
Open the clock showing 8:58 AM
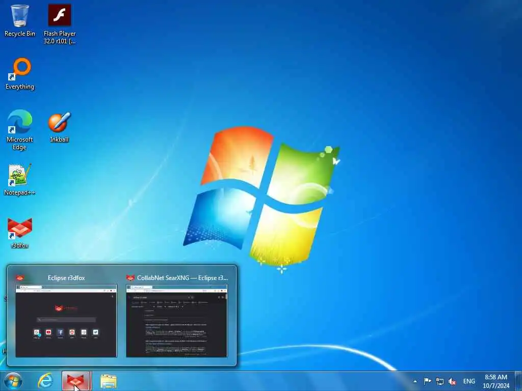pyautogui.click(x=496, y=381)
